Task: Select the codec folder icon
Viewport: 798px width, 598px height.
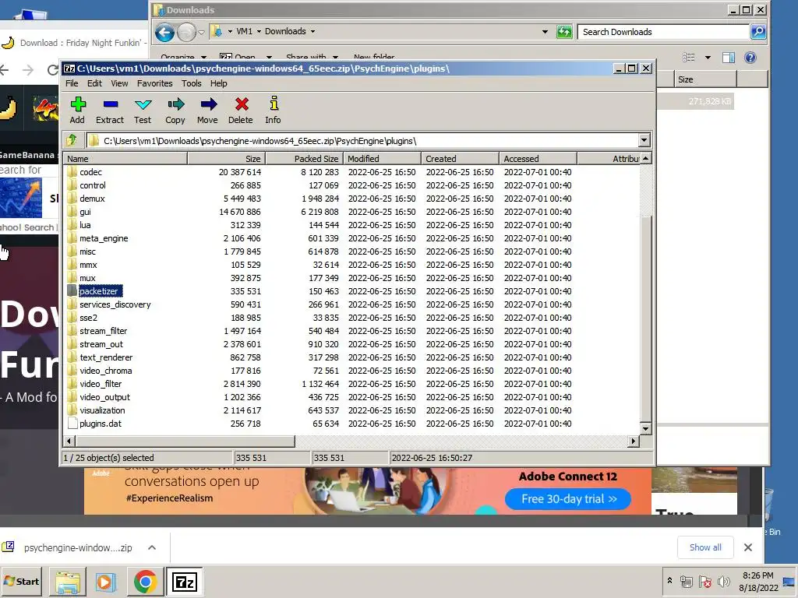Action: [72, 172]
